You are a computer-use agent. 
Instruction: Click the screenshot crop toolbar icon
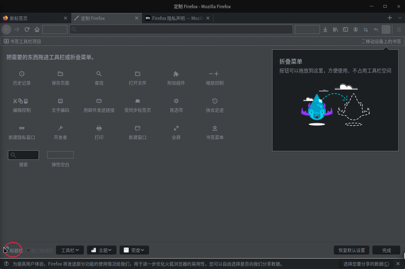tap(366, 29)
